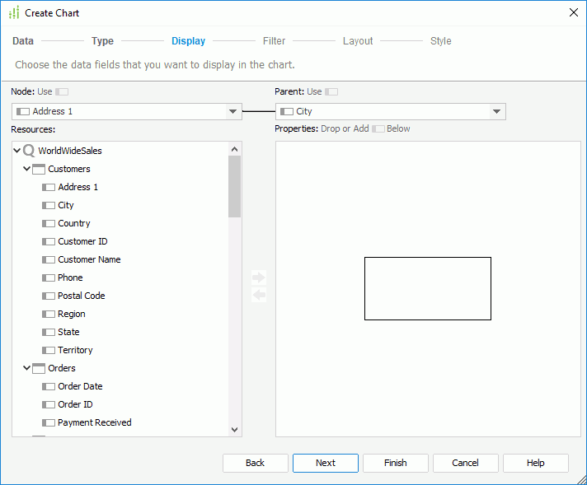Select Payment Received in Resources tree
Image resolution: width=587 pixels, height=485 pixels.
[x=95, y=422]
